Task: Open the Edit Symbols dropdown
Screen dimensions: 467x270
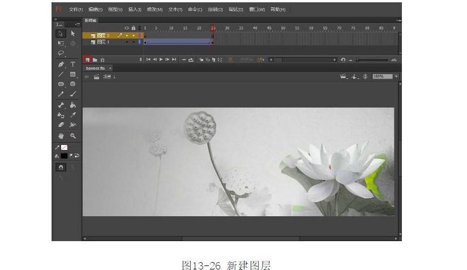Action: tap(355, 76)
